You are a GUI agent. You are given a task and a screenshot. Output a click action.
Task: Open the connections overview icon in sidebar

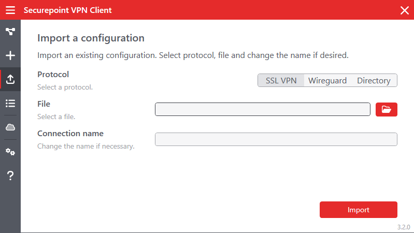[10, 32]
